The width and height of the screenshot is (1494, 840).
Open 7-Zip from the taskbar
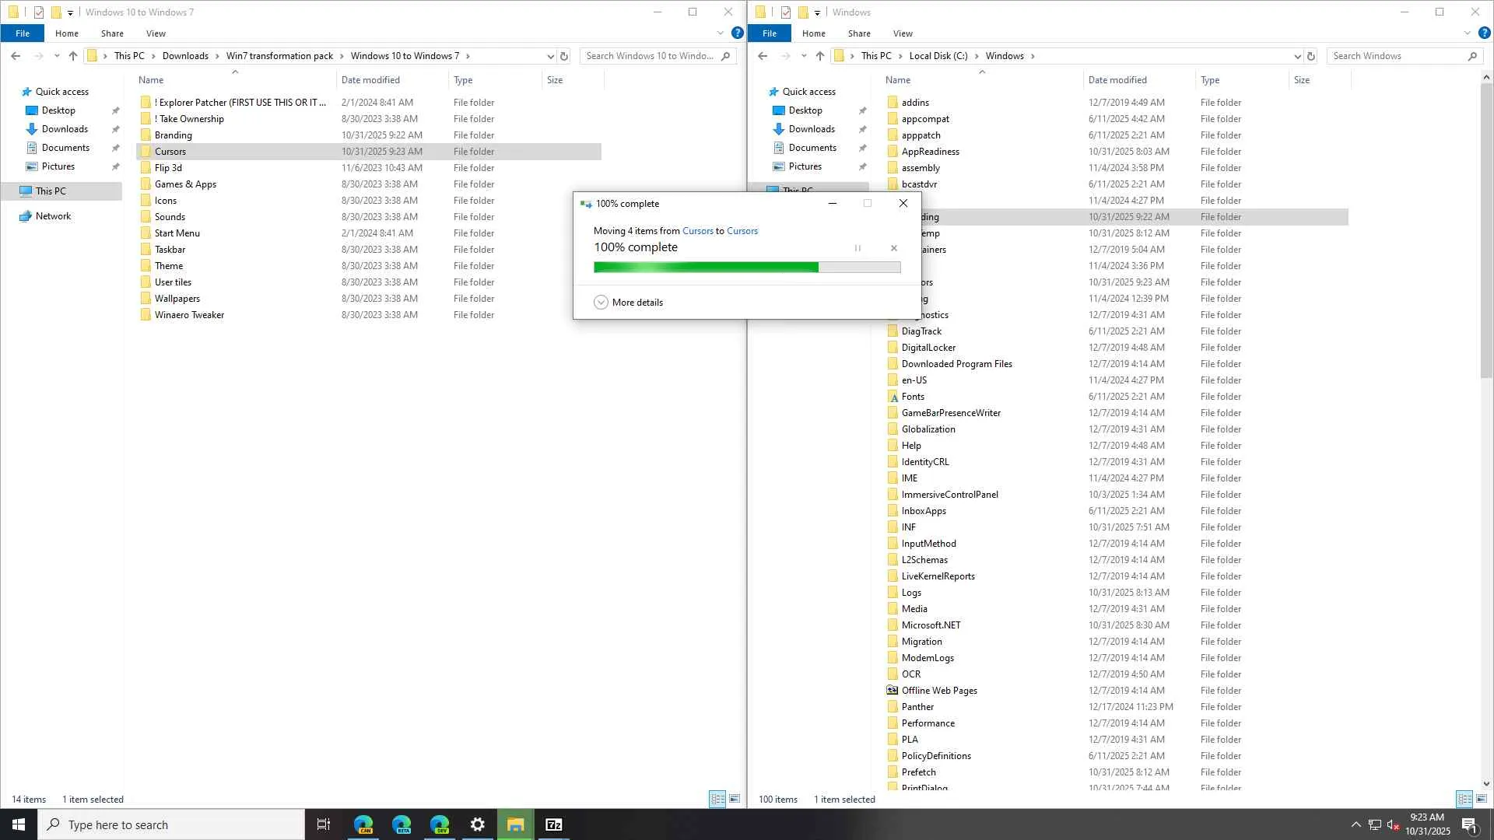click(553, 824)
